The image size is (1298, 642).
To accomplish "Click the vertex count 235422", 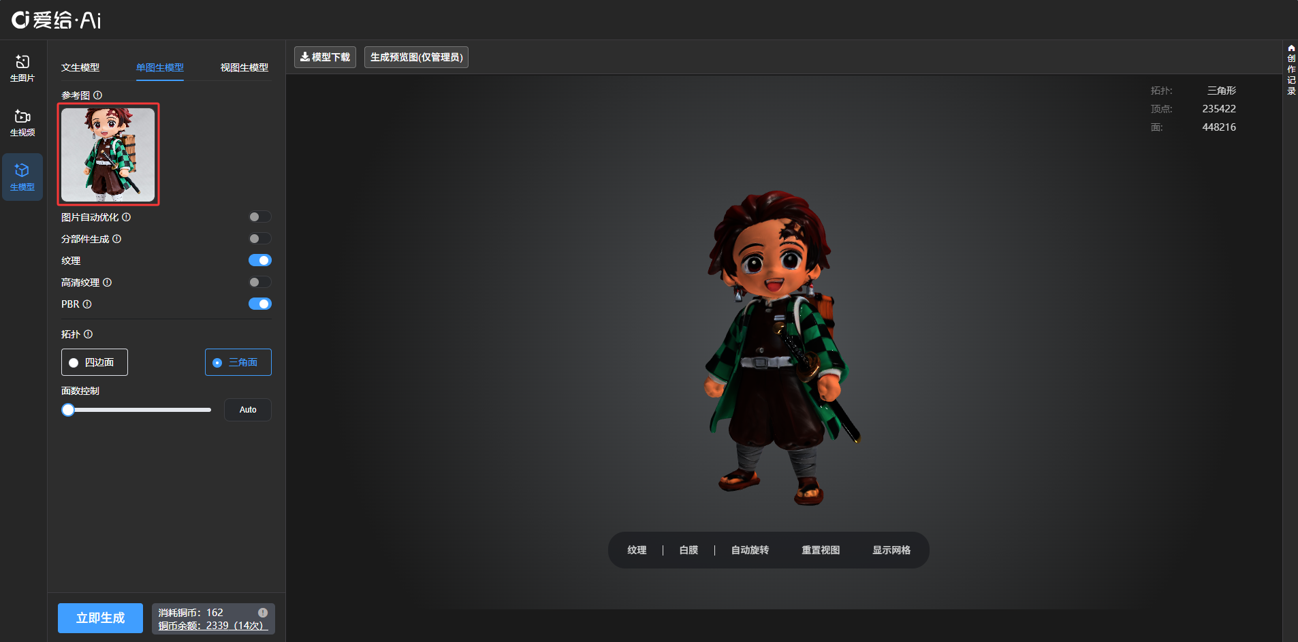I will pos(1219,109).
